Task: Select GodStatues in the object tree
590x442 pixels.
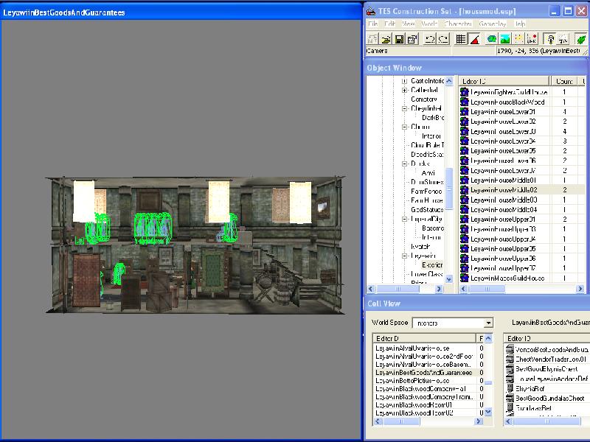Action: point(427,210)
